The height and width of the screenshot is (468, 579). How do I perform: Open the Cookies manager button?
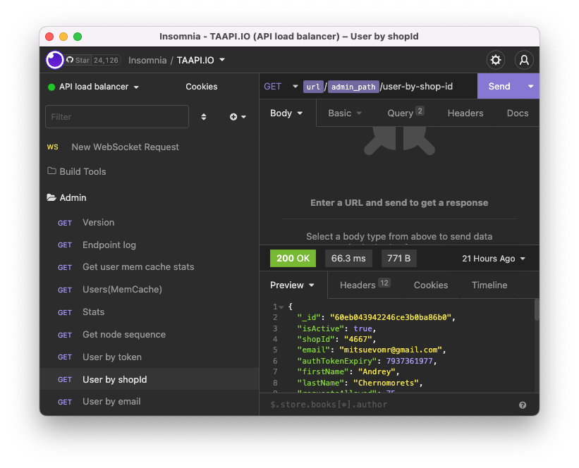(x=201, y=87)
